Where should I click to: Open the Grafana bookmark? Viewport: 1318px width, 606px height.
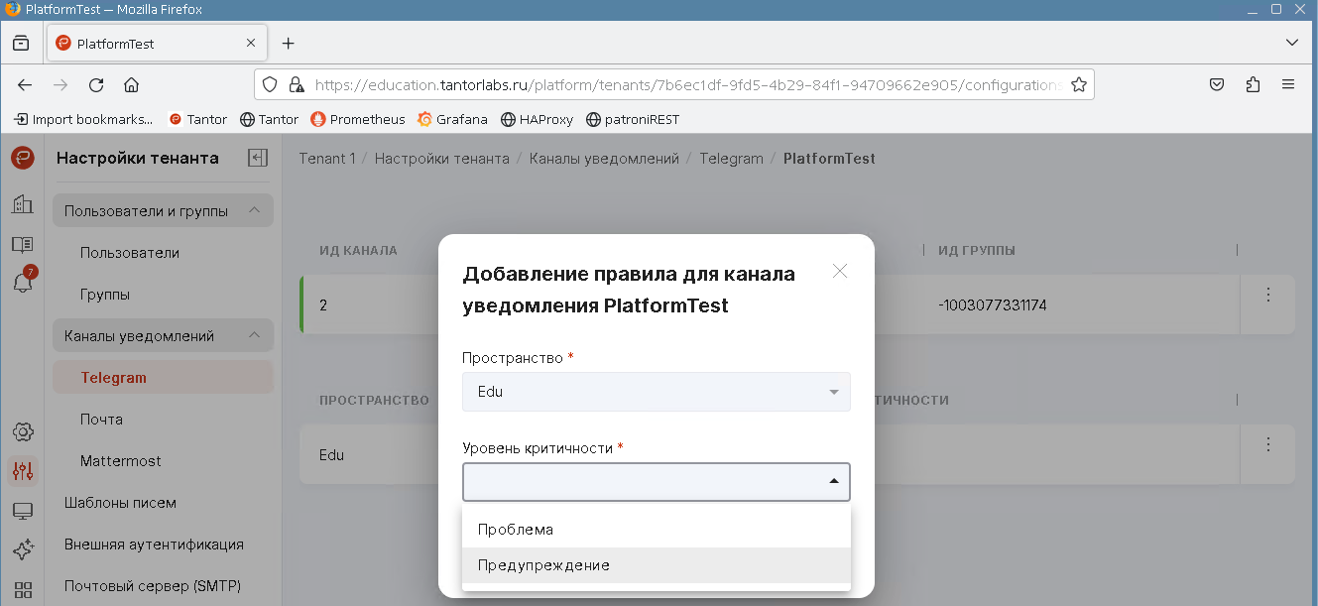pyautogui.click(x=453, y=119)
